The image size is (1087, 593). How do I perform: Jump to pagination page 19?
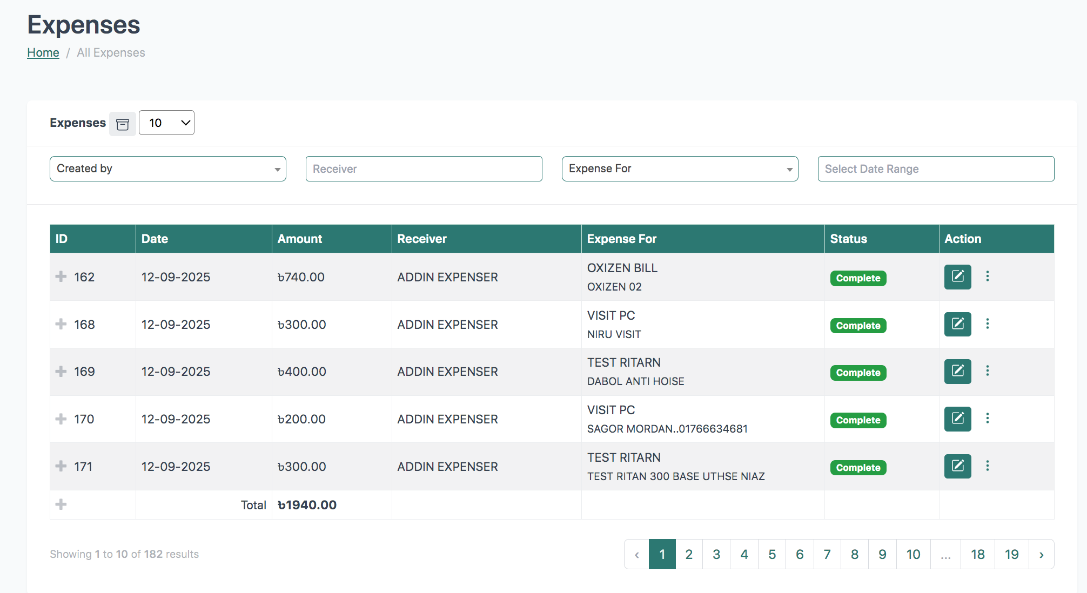point(1011,554)
